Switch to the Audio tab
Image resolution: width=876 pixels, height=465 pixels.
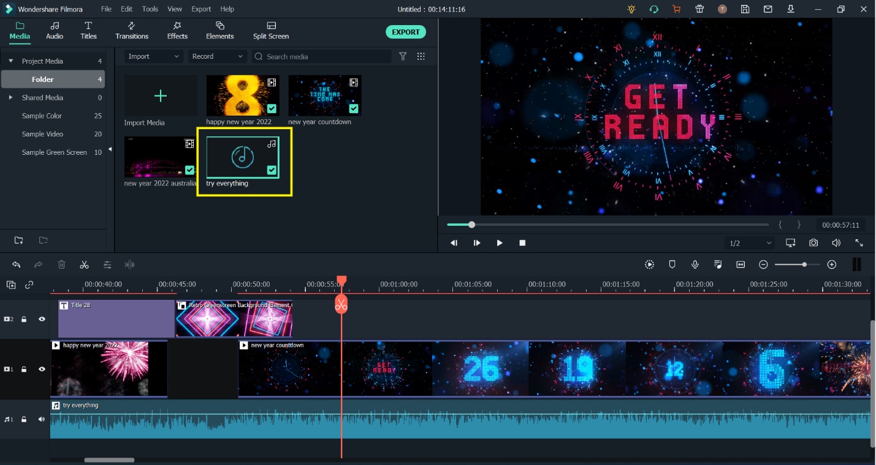click(x=55, y=31)
